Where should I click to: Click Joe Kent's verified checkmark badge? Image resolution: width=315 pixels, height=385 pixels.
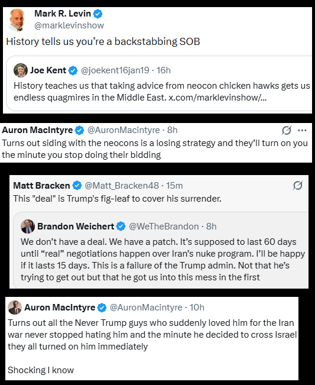[73, 71]
